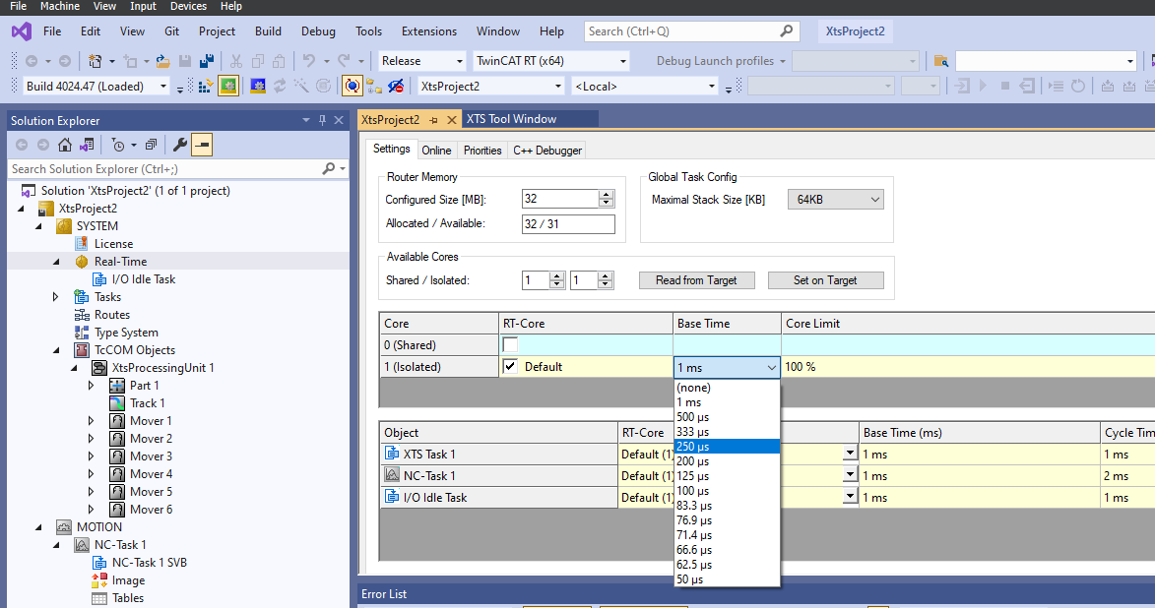Expand the Mover 4 node
This screenshot has width=1155, height=608.
(92, 474)
